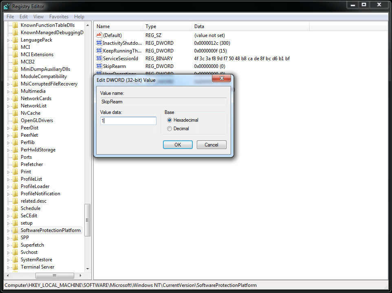Open the Favorites menu
The width and height of the screenshot is (392, 293).
tap(59, 17)
